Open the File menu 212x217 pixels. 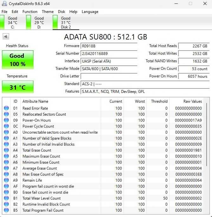(x=4, y=12)
